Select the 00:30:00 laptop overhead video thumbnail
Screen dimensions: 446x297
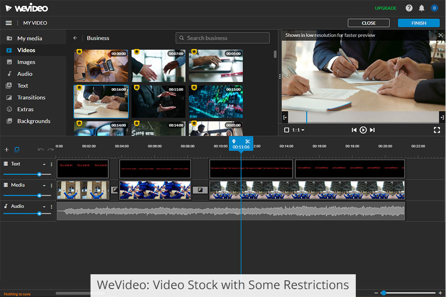tap(101, 66)
